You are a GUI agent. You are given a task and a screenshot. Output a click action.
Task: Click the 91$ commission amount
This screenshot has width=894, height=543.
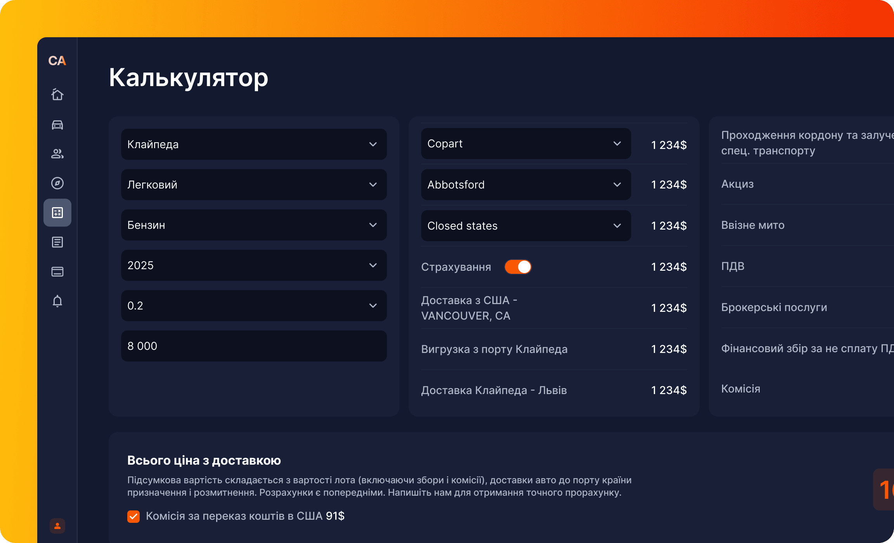pos(335,516)
